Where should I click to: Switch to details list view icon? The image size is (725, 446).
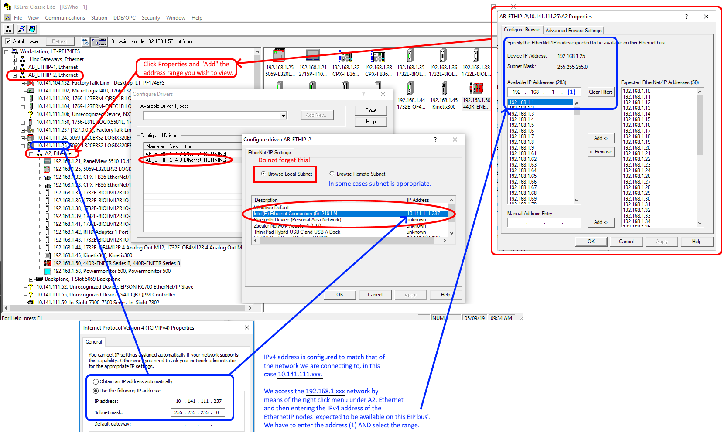pos(103,42)
